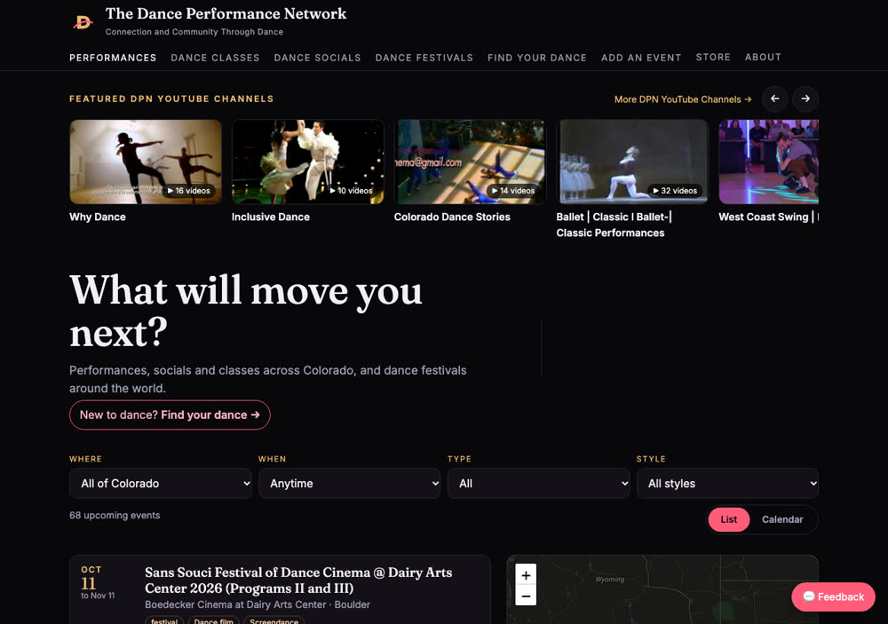
Task: Click the More DPN YouTube Channels link
Action: tap(683, 99)
